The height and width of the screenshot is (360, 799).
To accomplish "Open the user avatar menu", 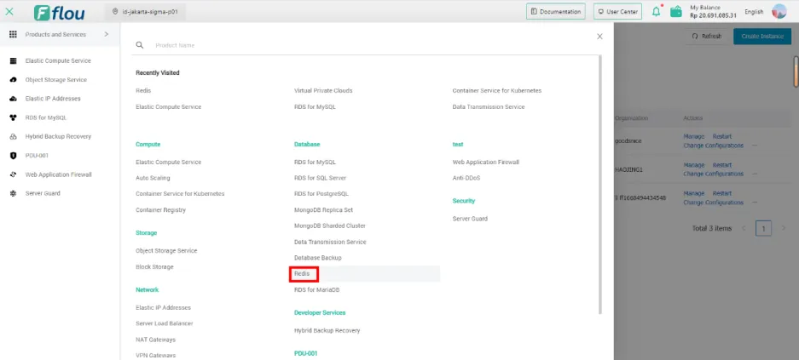I will [x=779, y=11].
